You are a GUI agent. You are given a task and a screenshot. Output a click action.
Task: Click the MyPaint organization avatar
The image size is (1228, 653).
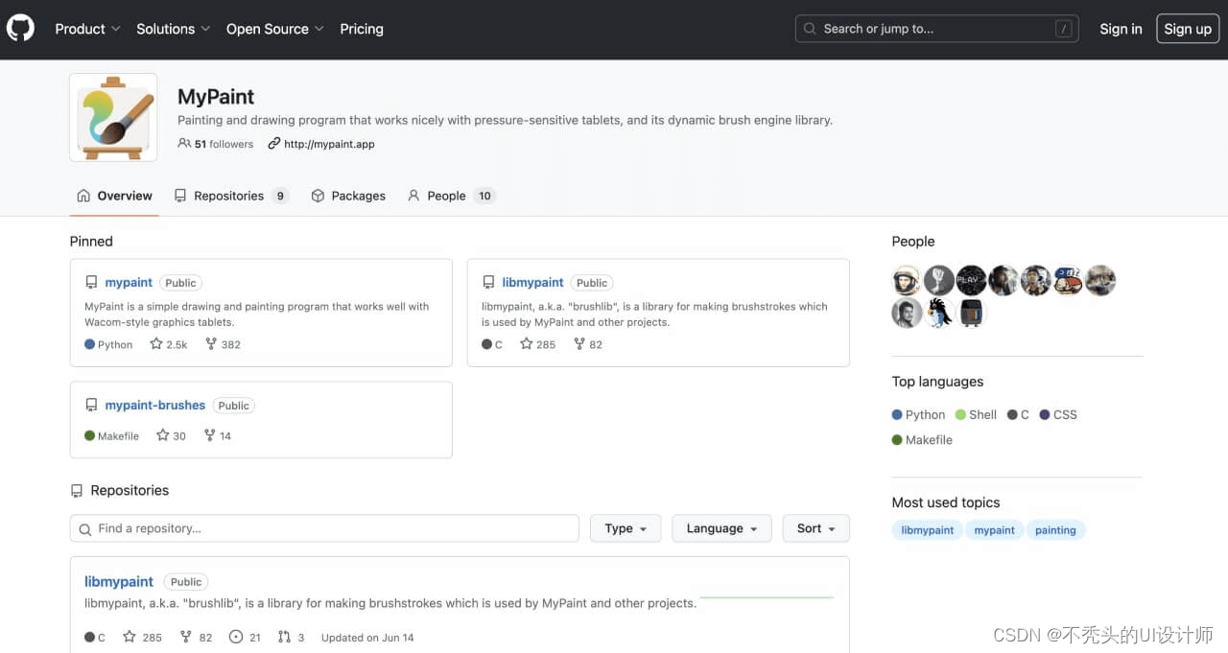(x=113, y=117)
